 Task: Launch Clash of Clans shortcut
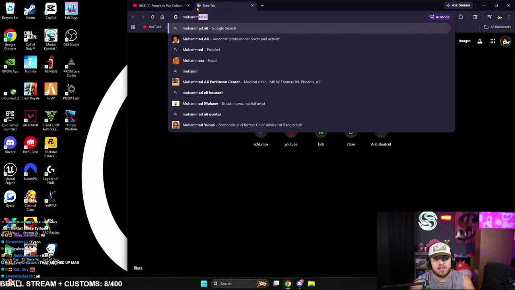pyautogui.click(x=30, y=201)
